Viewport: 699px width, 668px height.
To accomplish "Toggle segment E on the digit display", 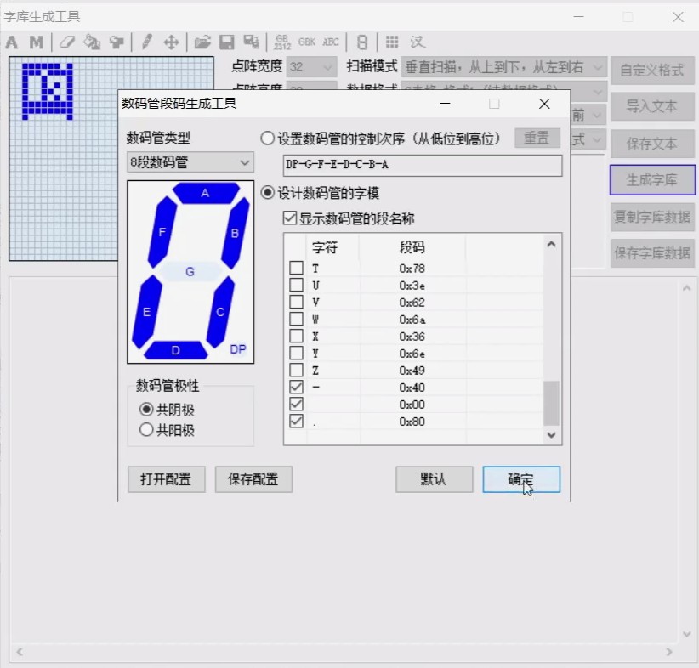I will point(146,312).
